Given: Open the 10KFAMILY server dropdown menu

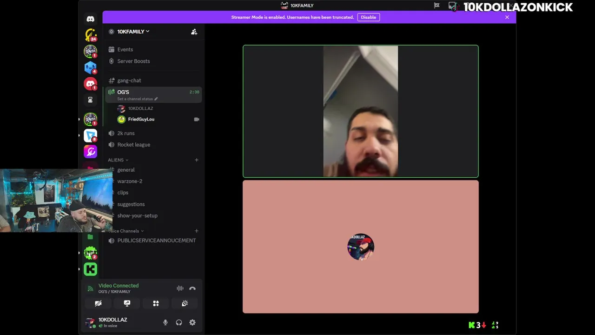Looking at the screenshot, I should click(x=133, y=32).
